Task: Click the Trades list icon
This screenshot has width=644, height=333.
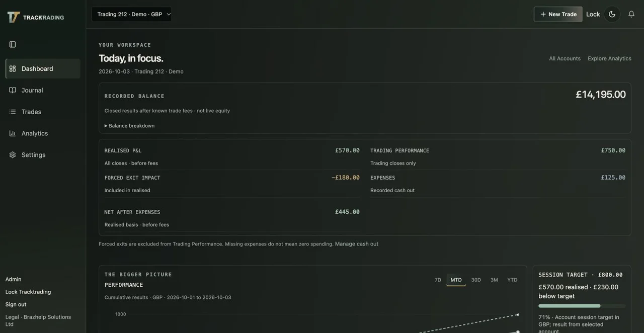Action: point(13,112)
